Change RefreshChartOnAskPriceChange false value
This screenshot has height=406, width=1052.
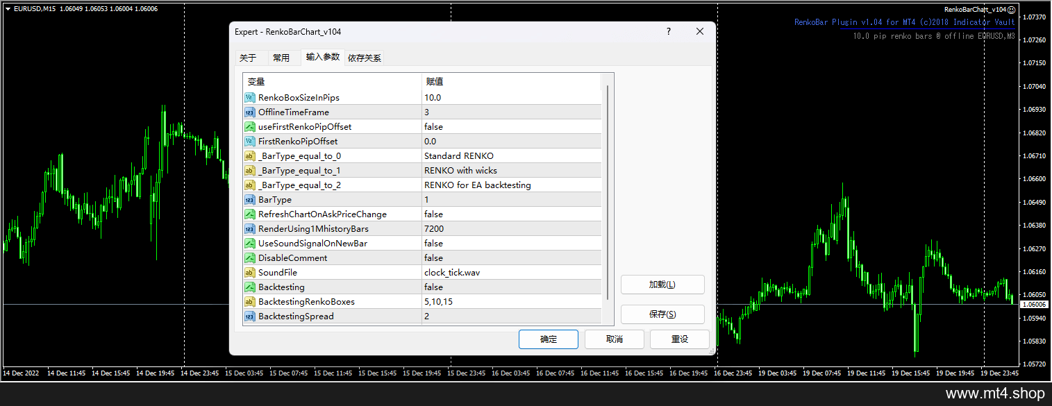(x=512, y=214)
